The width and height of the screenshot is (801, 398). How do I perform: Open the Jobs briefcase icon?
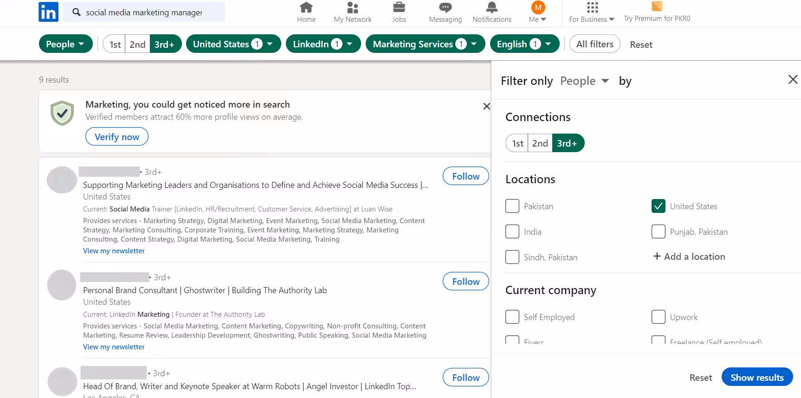click(x=399, y=7)
